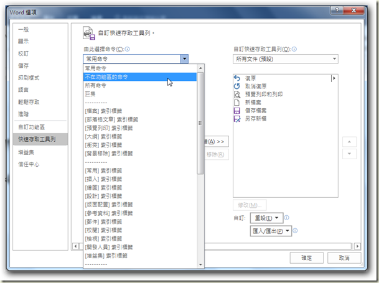Image resolution: width=379 pixels, height=283 pixels.
Task: Open the 語言 options category
Action: (x=40, y=90)
